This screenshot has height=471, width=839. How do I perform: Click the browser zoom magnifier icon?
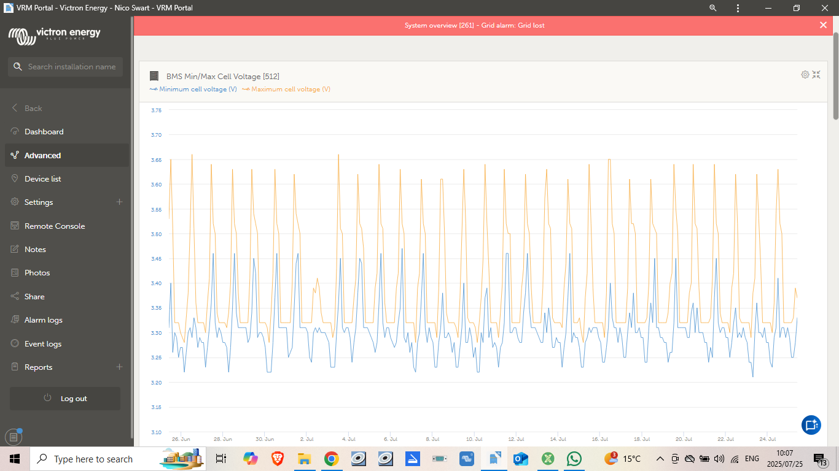pos(712,8)
